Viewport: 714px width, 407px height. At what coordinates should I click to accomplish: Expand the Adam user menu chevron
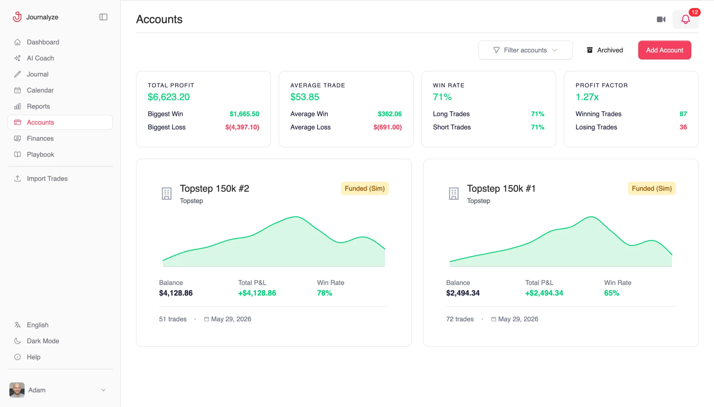[103, 390]
